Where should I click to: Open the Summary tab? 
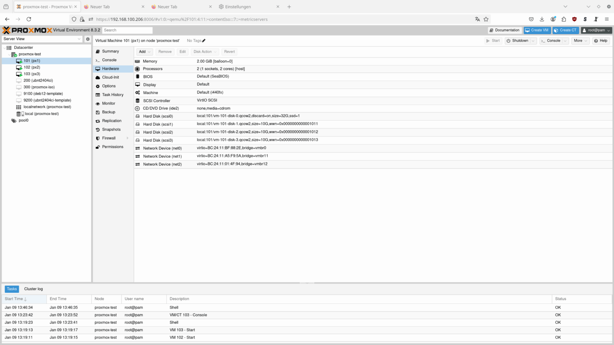point(114,52)
